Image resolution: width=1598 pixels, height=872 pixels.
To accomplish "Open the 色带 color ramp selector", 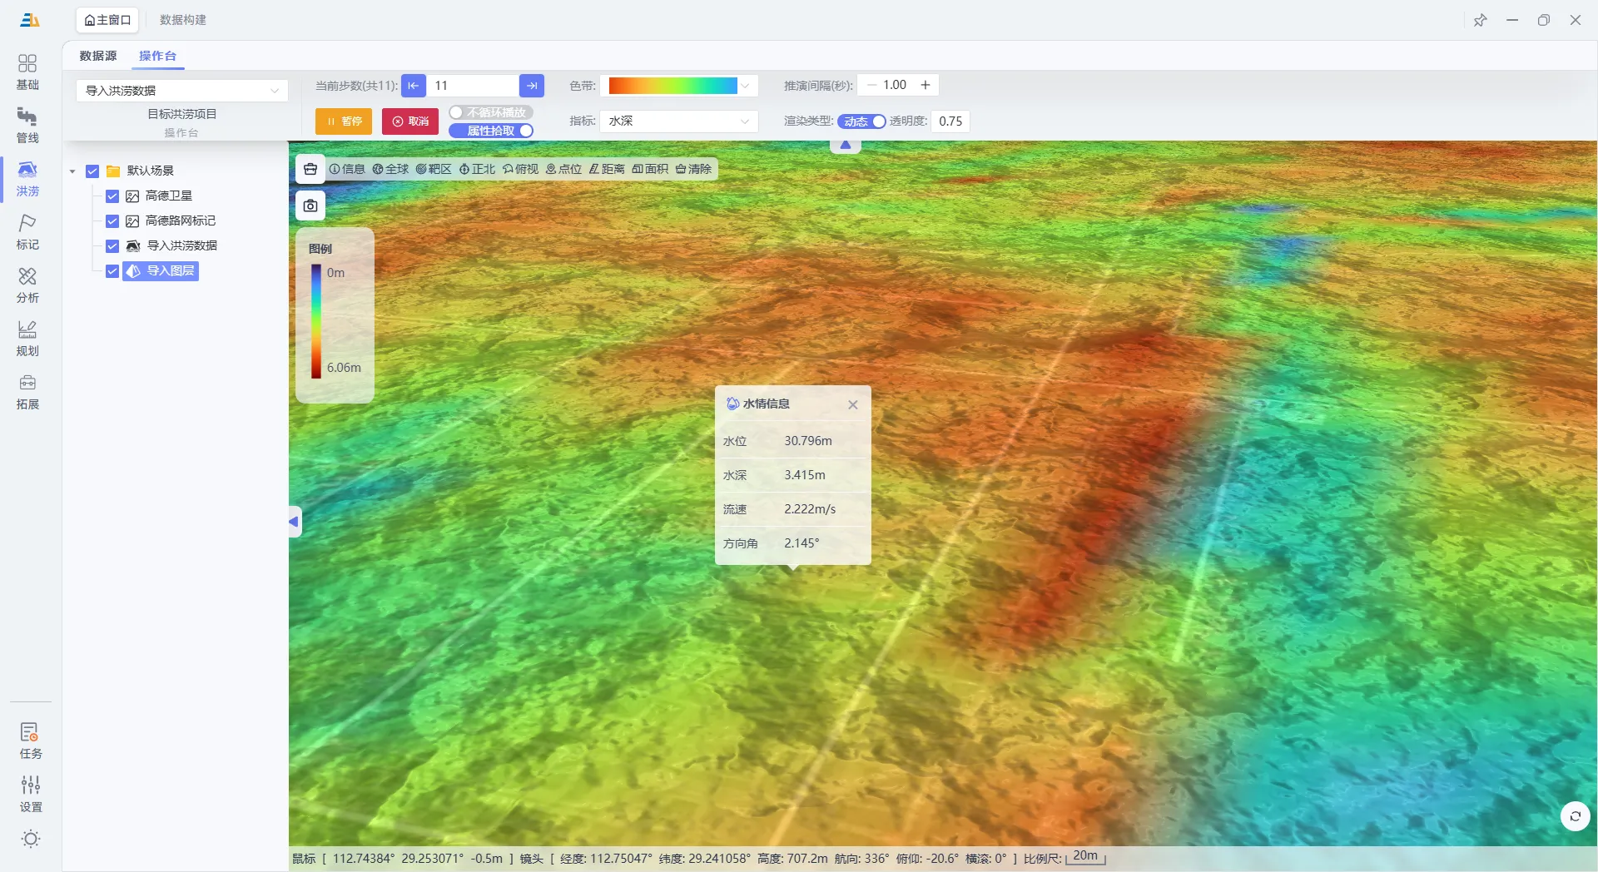I will 678,86.
